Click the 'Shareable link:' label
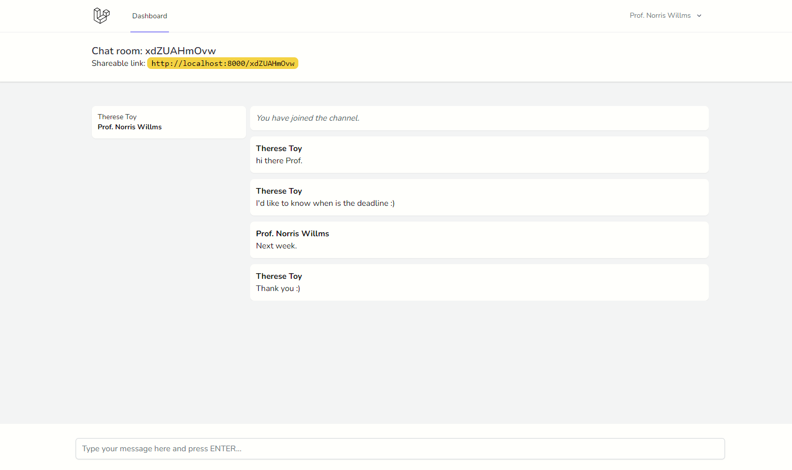This screenshot has width=792, height=470. pyautogui.click(x=118, y=63)
